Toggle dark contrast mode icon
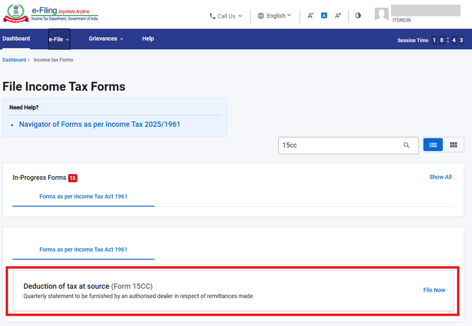472x326 pixels. [358, 16]
